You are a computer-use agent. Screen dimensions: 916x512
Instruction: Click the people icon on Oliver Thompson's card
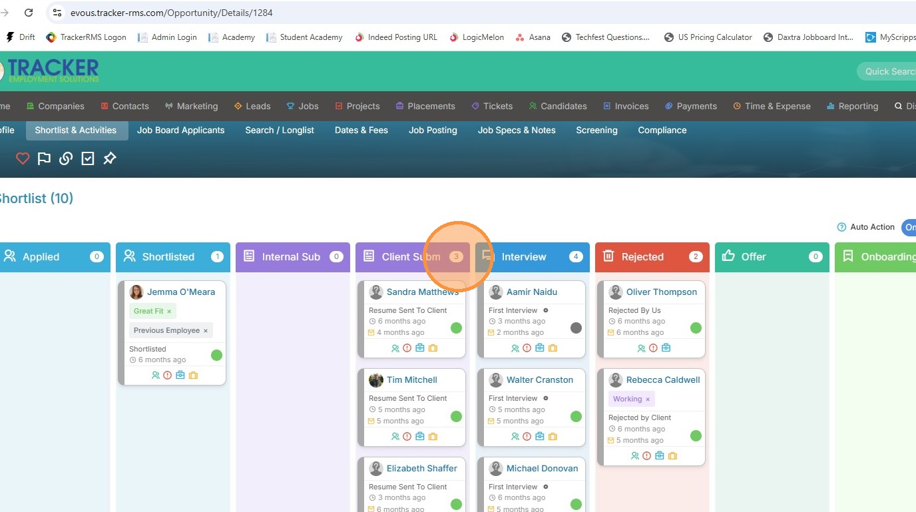[641, 348]
